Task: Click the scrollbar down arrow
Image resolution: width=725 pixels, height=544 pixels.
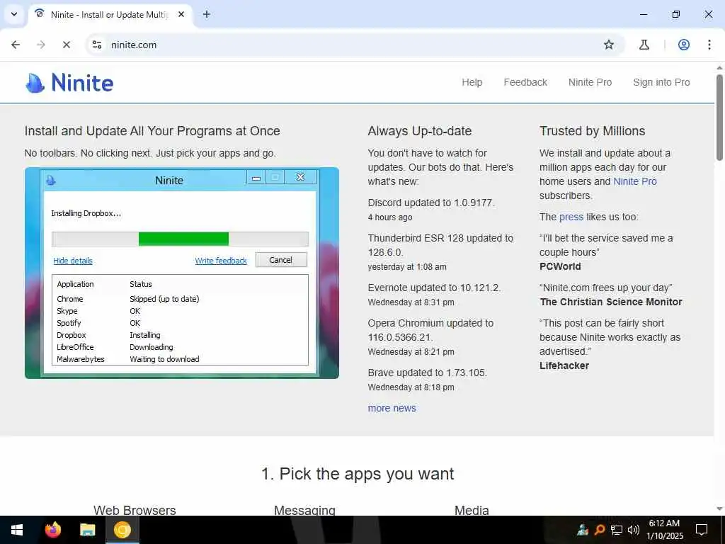Action: [719, 509]
